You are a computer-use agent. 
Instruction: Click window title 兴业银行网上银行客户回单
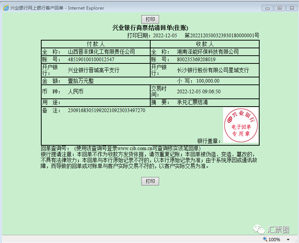36,8
